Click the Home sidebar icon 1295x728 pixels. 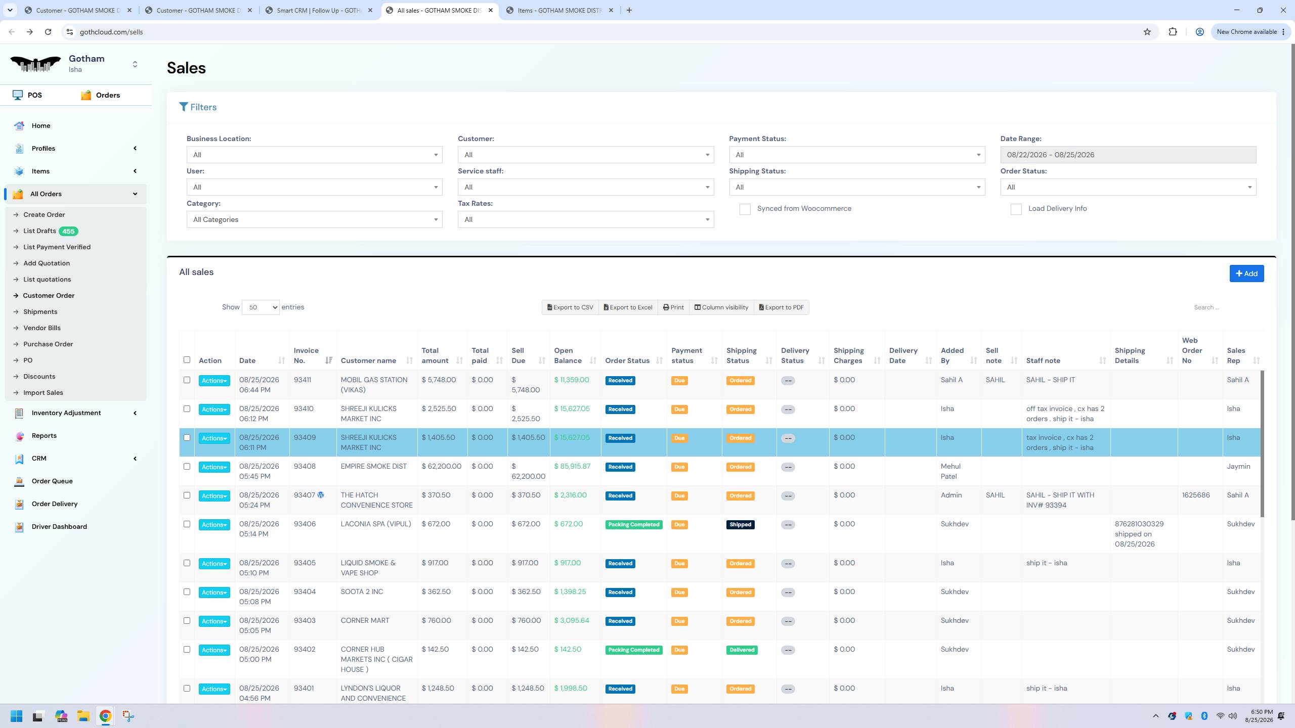19,126
